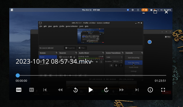Click the audio output icon left of CC

[19, 90]
